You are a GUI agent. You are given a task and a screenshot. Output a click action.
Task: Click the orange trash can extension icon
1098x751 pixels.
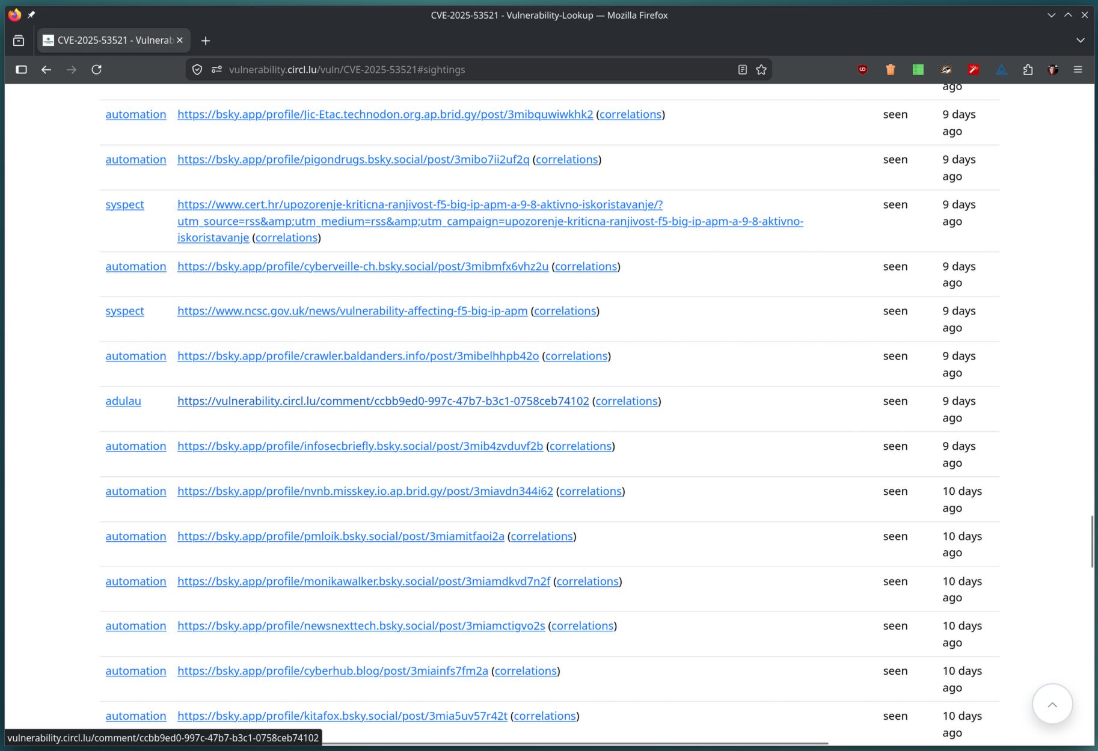click(890, 70)
